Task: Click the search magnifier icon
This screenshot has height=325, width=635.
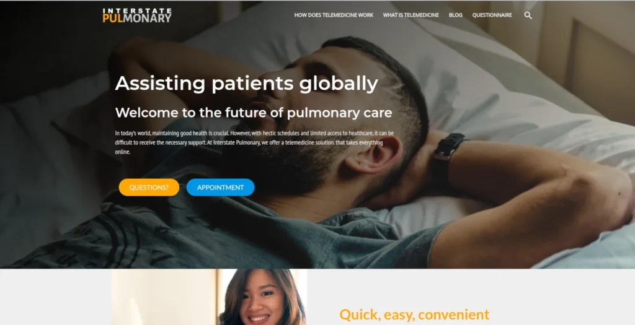Action: click(x=528, y=15)
